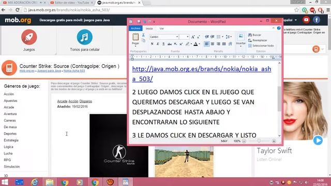Click the Increase indent icon
This screenshot has height=186, width=331.
pyautogui.click(x=213, y=37)
